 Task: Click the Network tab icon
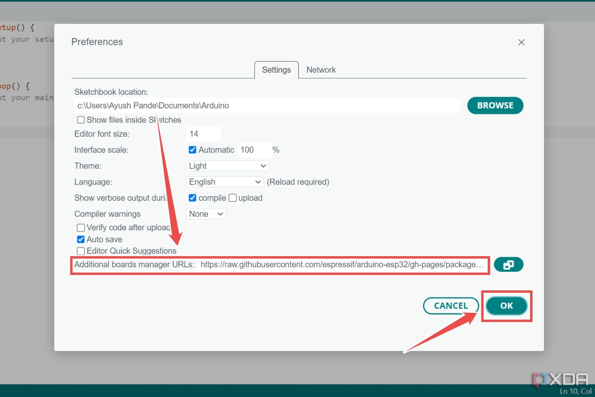click(x=321, y=69)
